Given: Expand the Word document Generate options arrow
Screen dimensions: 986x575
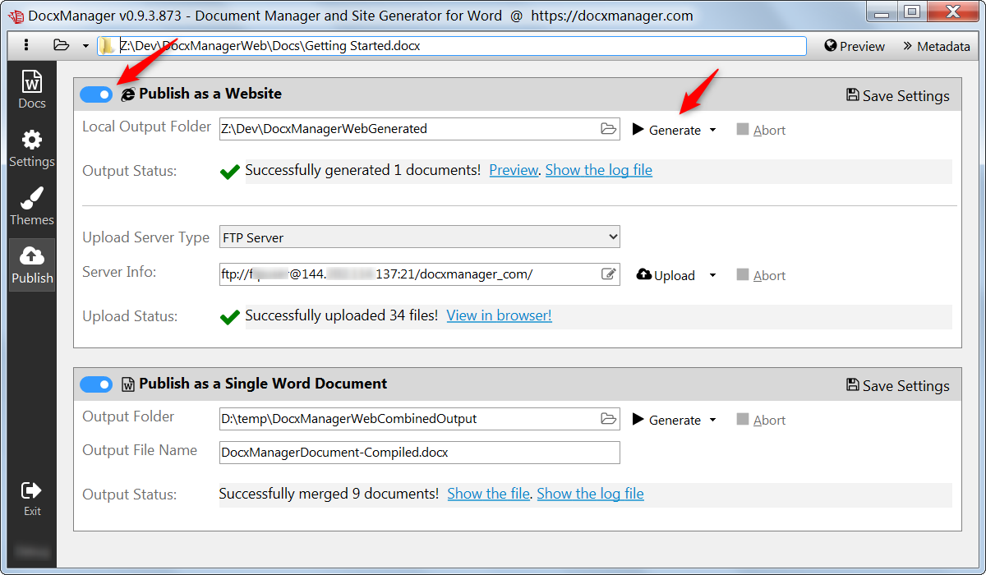Looking at the screenshot, I should (x=712, y=420).
